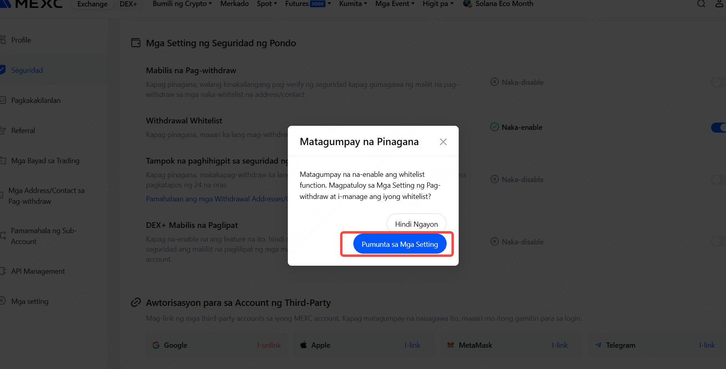
Task: Open the user account icon
Action: click(x=720, y=4)
